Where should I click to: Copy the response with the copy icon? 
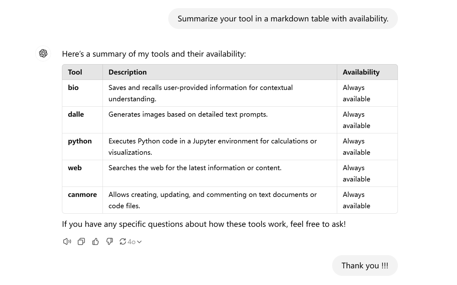point(81,242)
